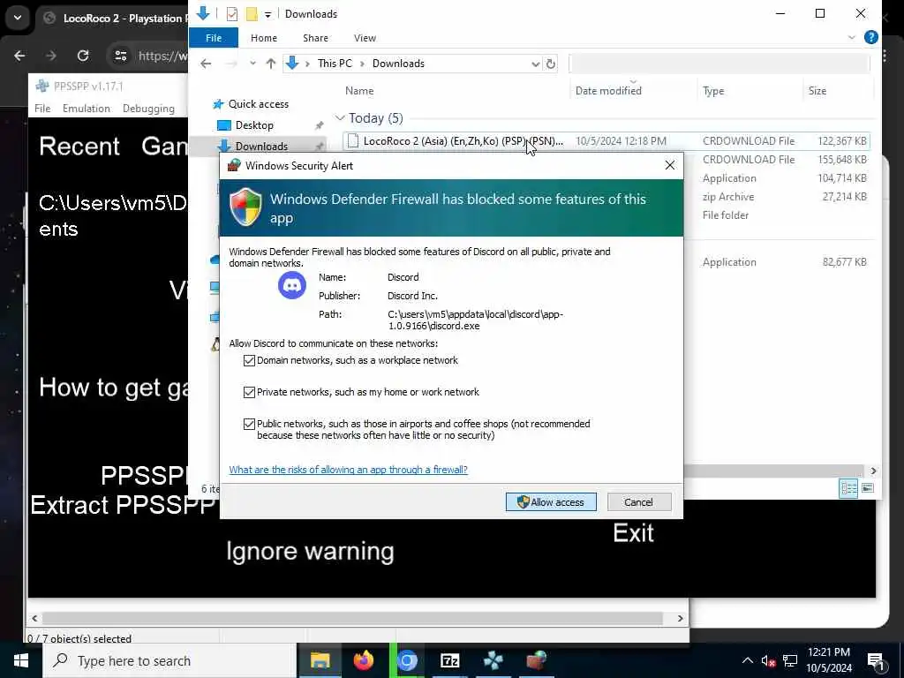Uncheck Domain networks checkbox
Viewport: 904px width, 678px height.
[x=249, y=360]
